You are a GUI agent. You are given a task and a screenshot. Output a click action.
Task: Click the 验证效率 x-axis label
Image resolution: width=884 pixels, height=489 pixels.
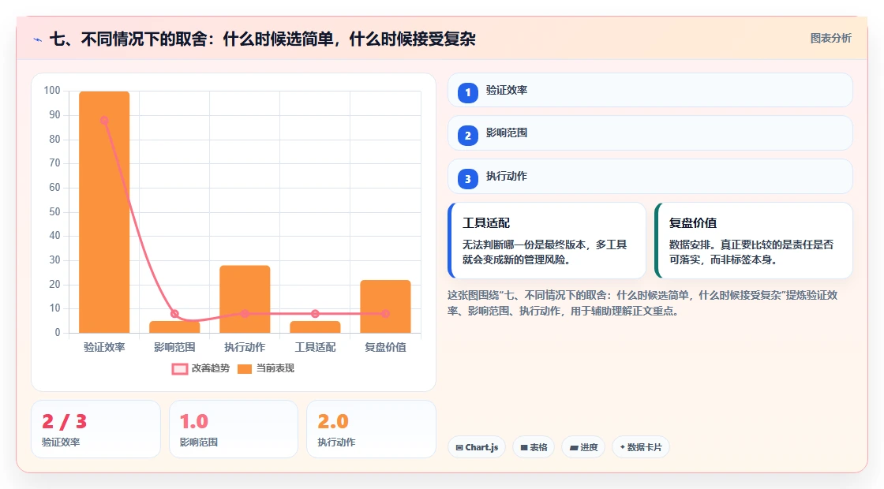(x=104, y=348)
